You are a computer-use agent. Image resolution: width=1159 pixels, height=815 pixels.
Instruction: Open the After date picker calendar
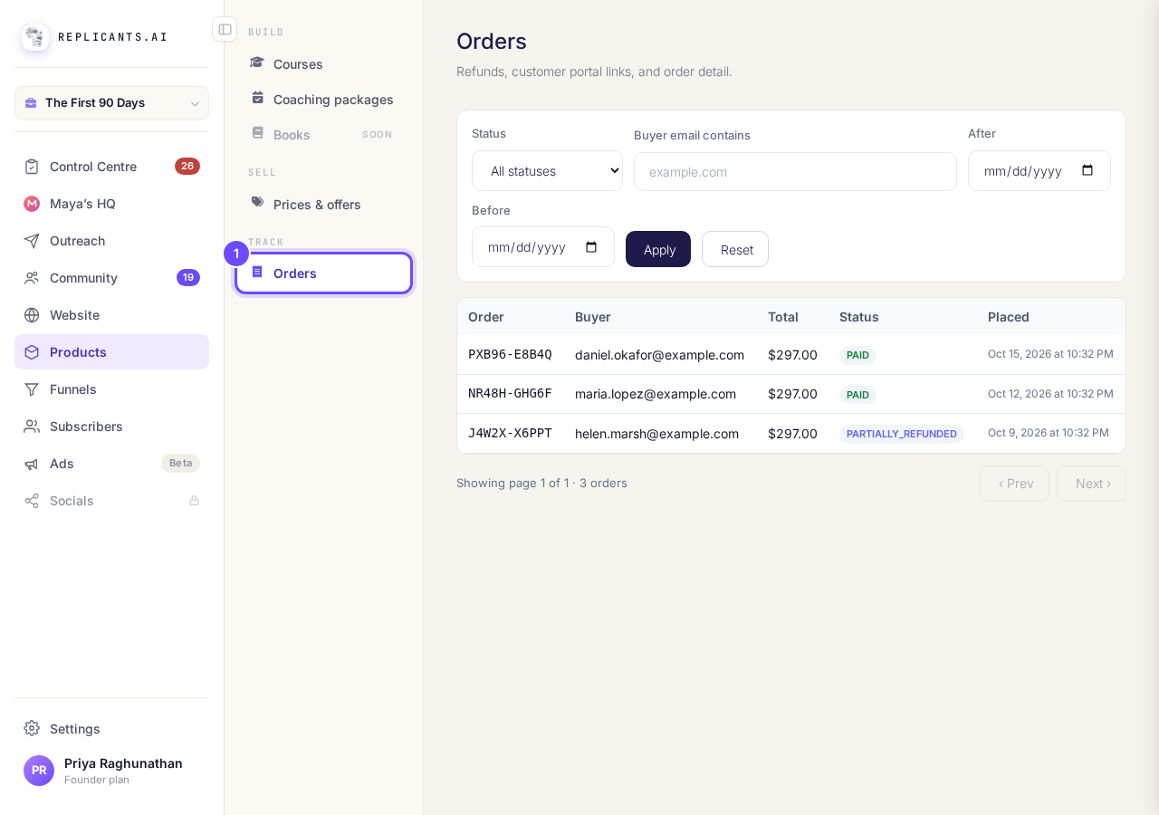tap(1087, 170)
